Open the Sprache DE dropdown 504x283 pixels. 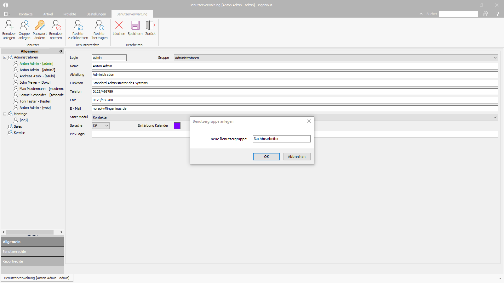tap(107, 126)
